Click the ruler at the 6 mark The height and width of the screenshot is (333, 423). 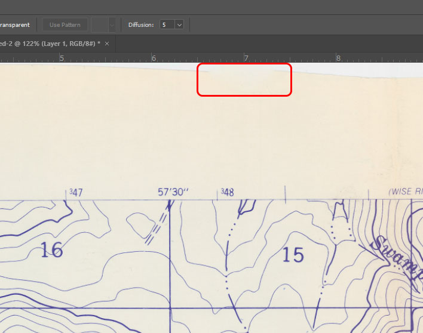click(x=154, y=58)
